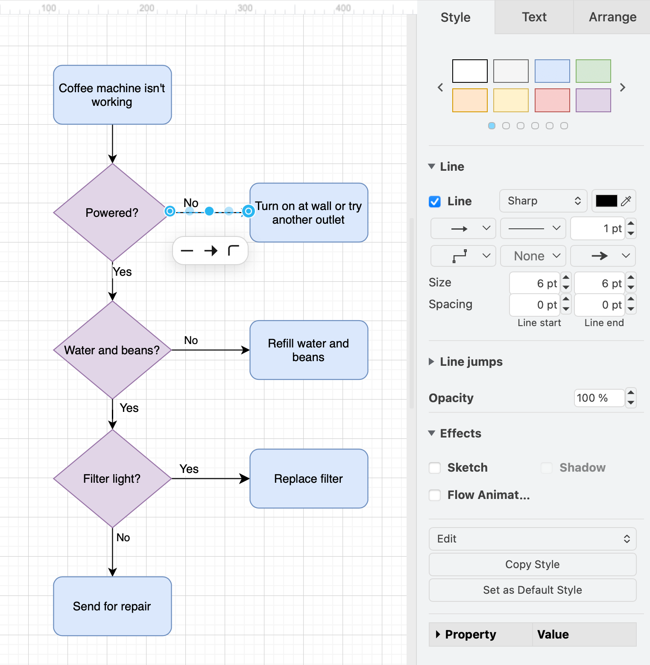
Task: Select second style page indicator dot
Action: pyautogui.click(x=506, y=126)
